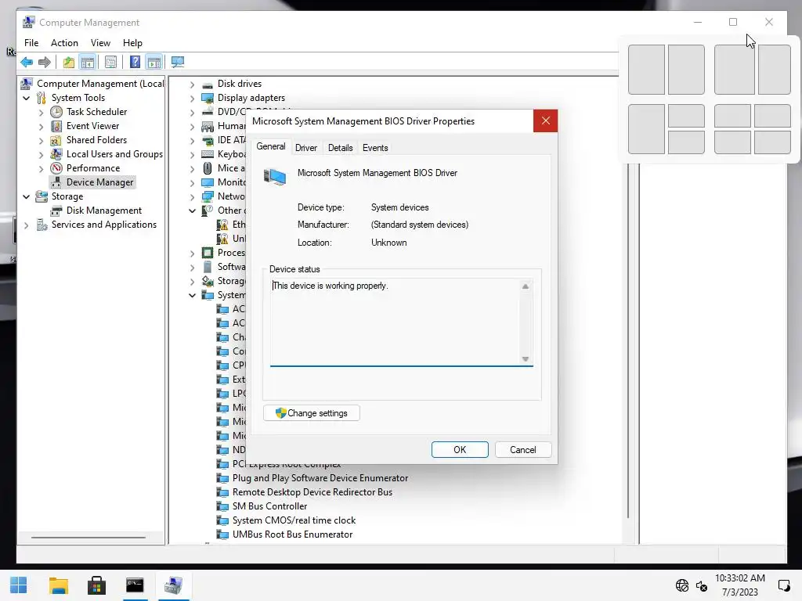This screenshot has height=601, width=802.
Task: Click the UMBus Root Bus Enumerator icon
Action: tap(222, 534)
